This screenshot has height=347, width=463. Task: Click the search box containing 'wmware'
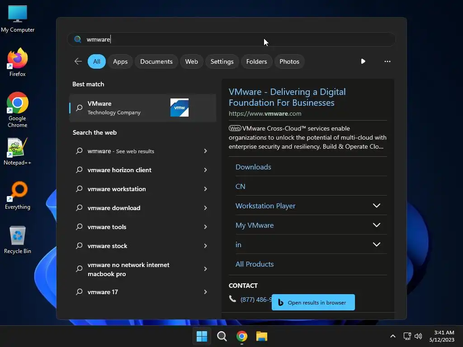(x=231, y=39)
